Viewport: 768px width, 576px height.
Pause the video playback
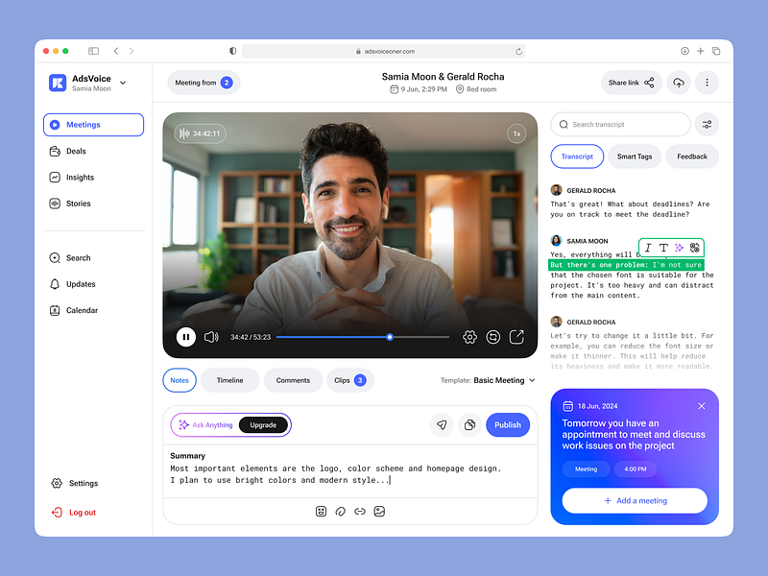pos(185,337)
